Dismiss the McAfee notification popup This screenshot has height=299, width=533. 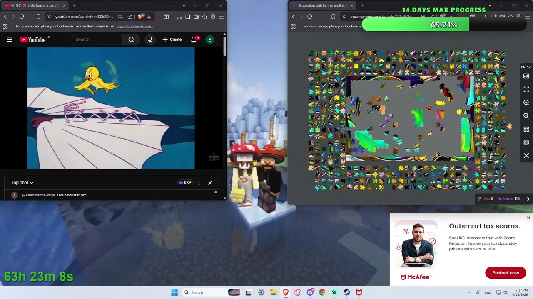pos(528,218)
